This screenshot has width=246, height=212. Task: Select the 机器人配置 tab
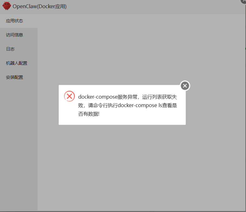click(19, 63)
